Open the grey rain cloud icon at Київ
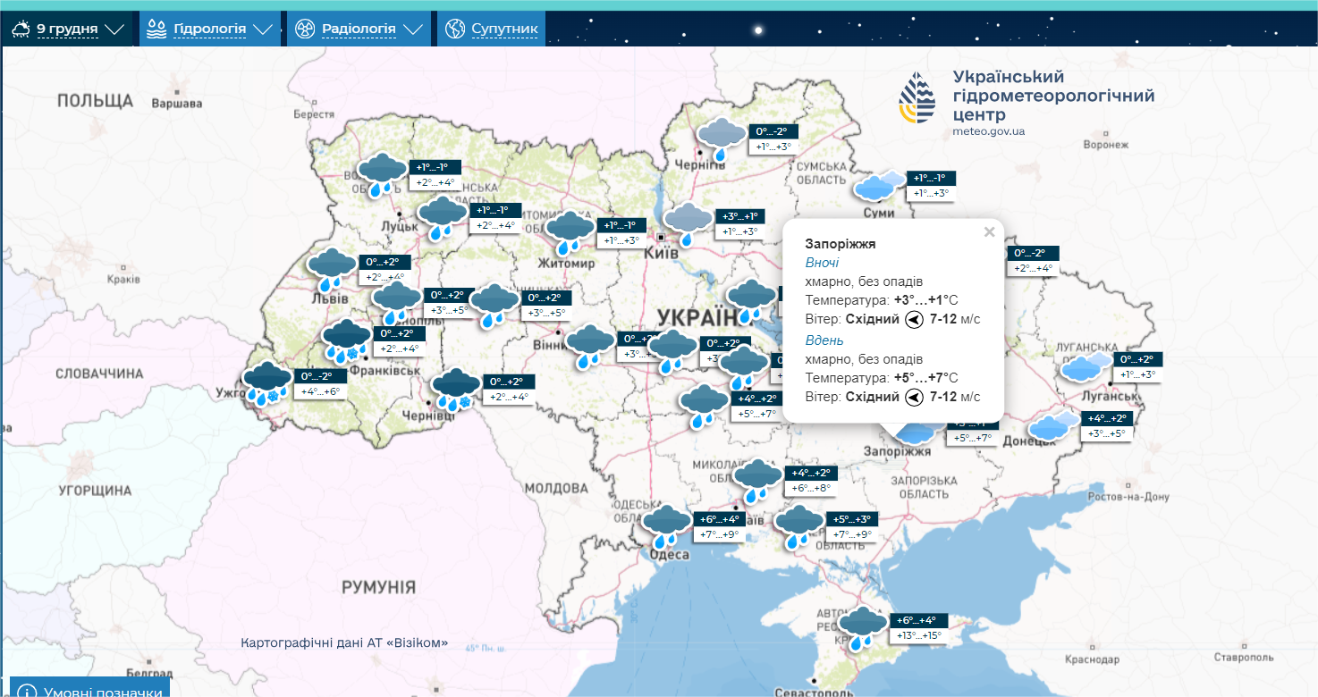 [x=689, y=223]
